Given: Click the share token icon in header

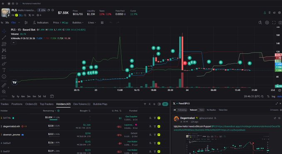Looking at the screenshot, I should (x=265, y=12).
